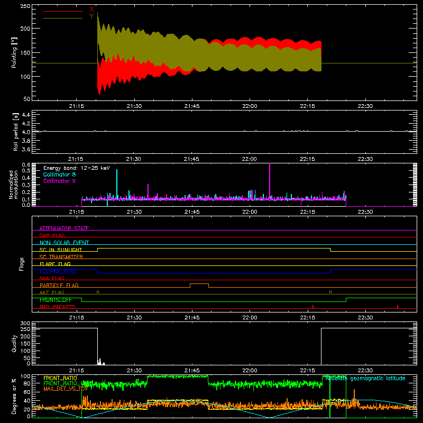This screenshot has width=423, height=423.
Task: Click the Collimator 9 legend entry
Action: [x=59, y=181]
